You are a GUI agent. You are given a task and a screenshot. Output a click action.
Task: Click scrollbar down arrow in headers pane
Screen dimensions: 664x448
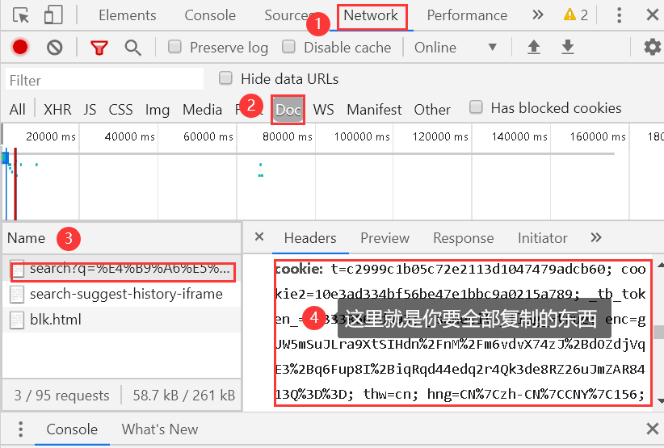point(660,400)
